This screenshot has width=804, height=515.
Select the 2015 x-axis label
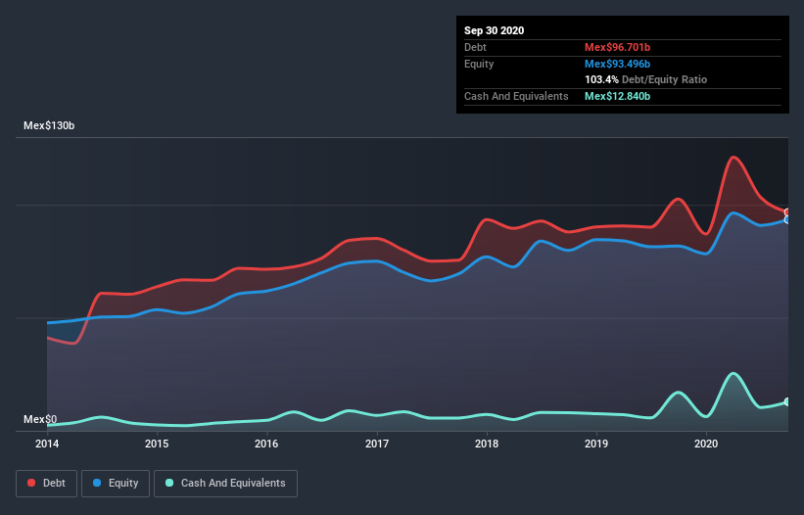[x=157, y=444]
